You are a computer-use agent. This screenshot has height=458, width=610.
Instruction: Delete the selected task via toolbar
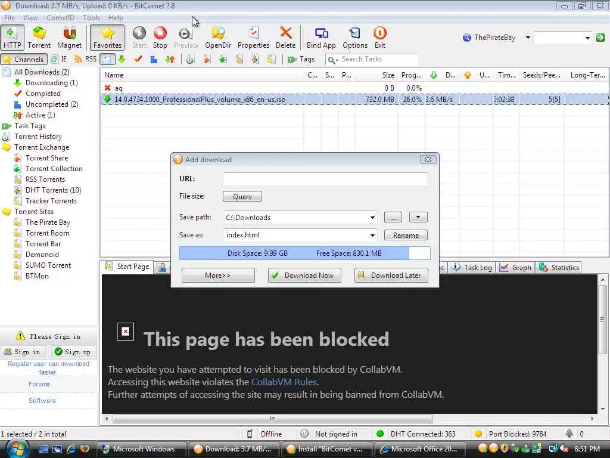pos(285,38)
